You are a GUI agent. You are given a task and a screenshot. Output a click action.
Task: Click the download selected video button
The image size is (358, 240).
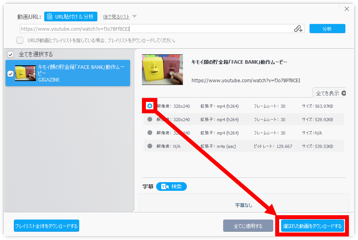(x=312, y=226)
